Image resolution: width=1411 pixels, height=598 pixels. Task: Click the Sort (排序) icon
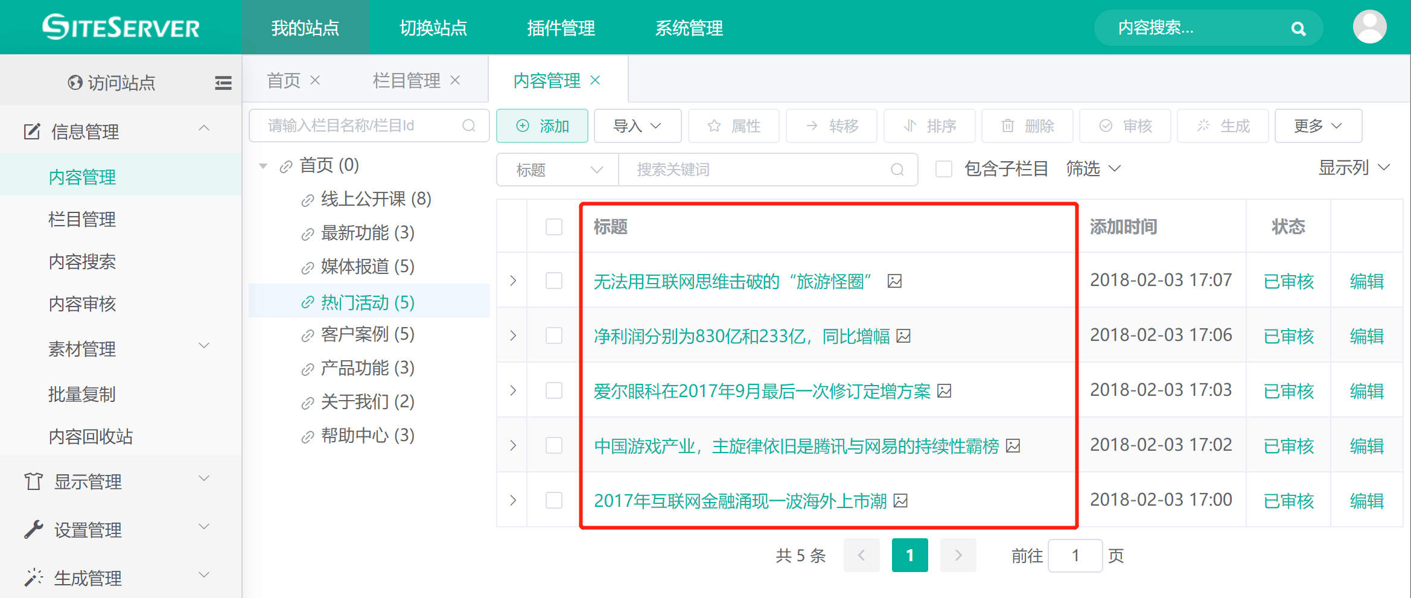coord(909,126)
